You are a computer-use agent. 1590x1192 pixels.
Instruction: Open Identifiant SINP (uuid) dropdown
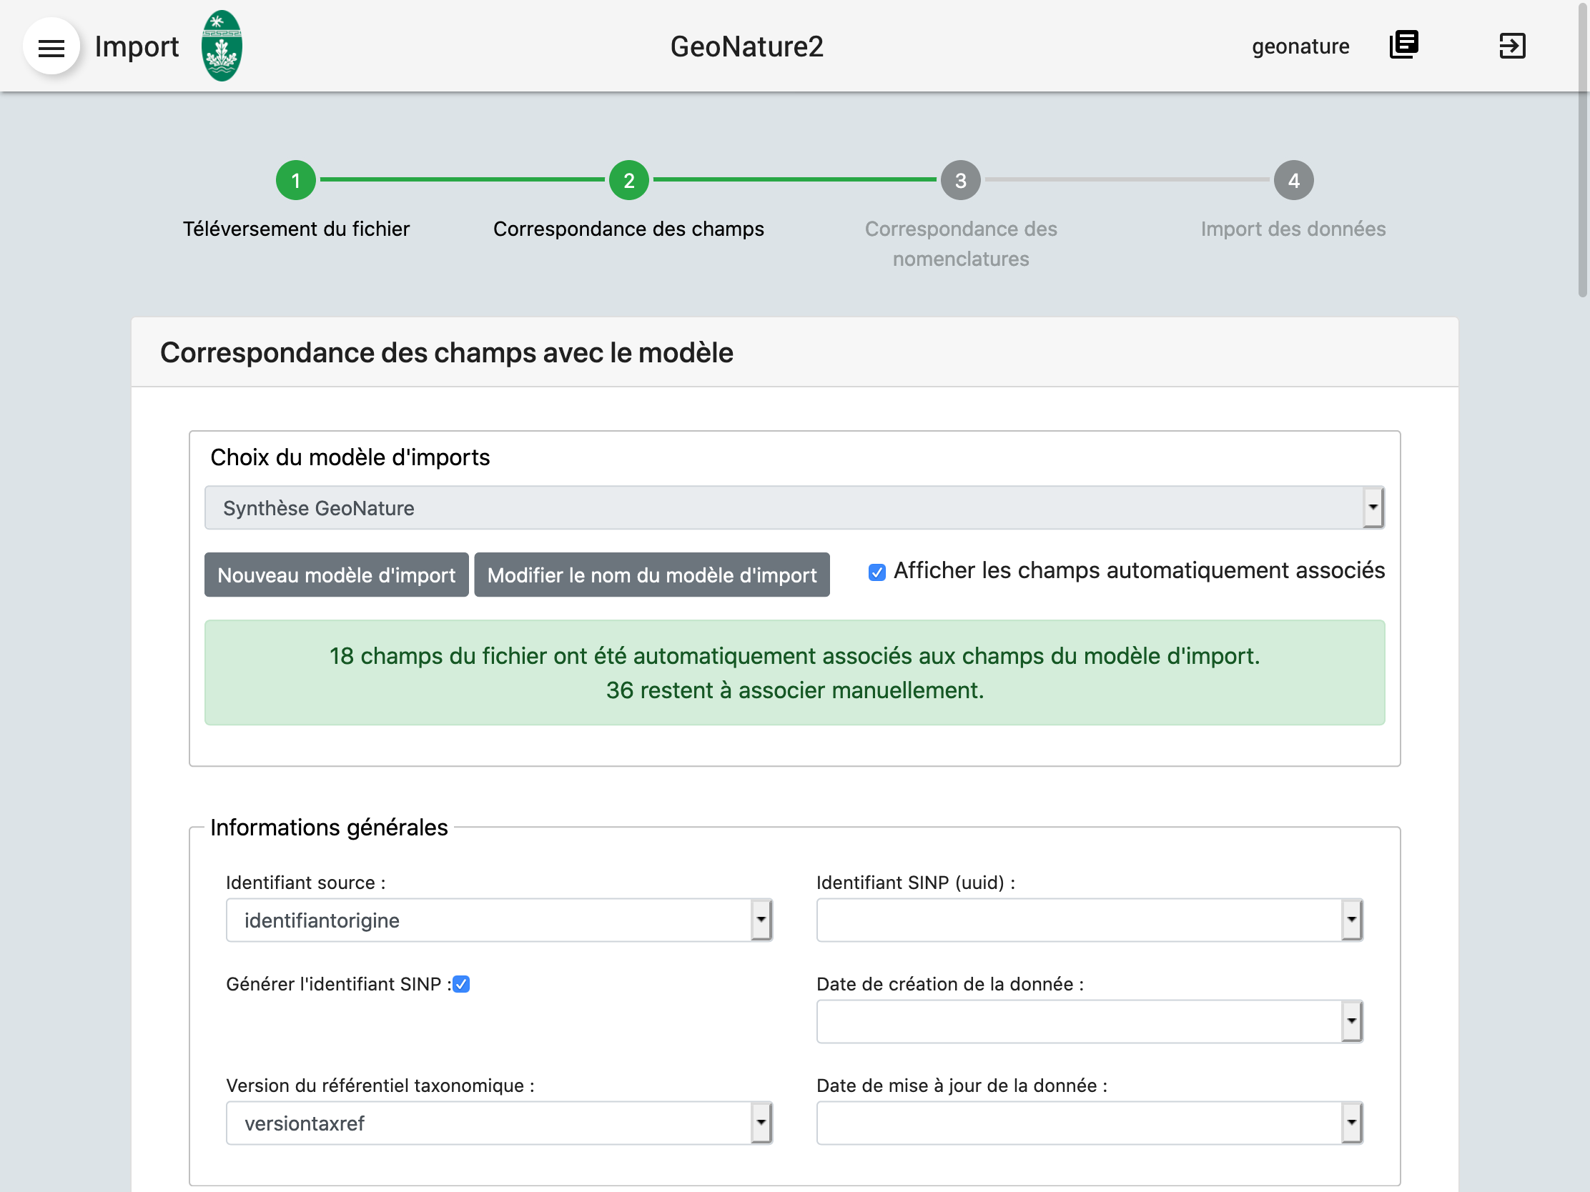[1090, 920]
